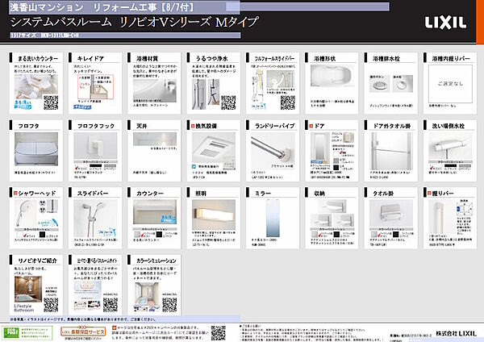Click the 浴槽材質 bathtub surface photo
Image resolution: width=484 pixels, height=342 pixels.
pyautogui.click(x=155, y=91)
